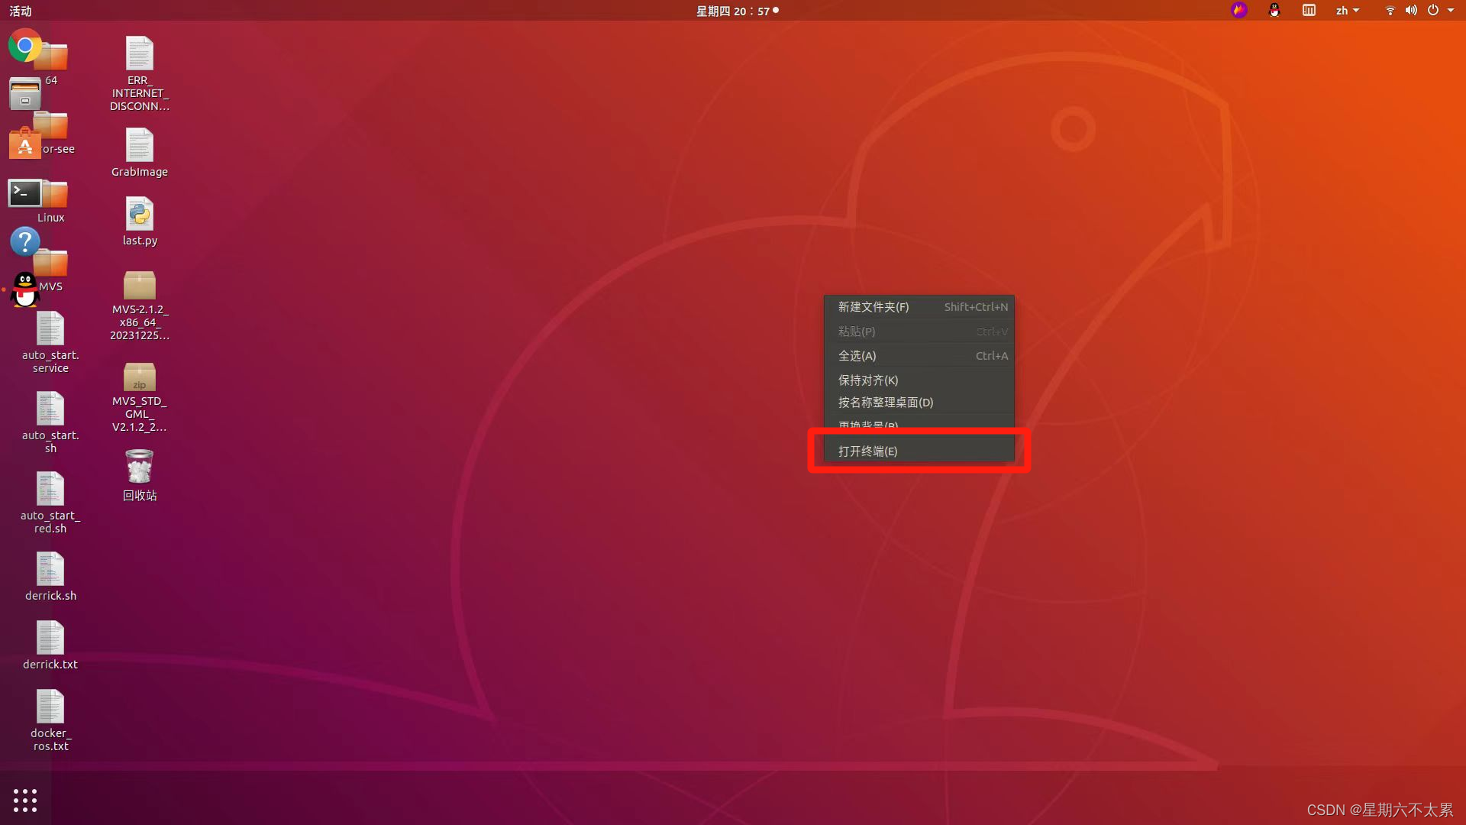The width and height of the screenshot is (1466, 825).
Task: Open the derrick.sh script icon
Action: click(x=50, y=569)
